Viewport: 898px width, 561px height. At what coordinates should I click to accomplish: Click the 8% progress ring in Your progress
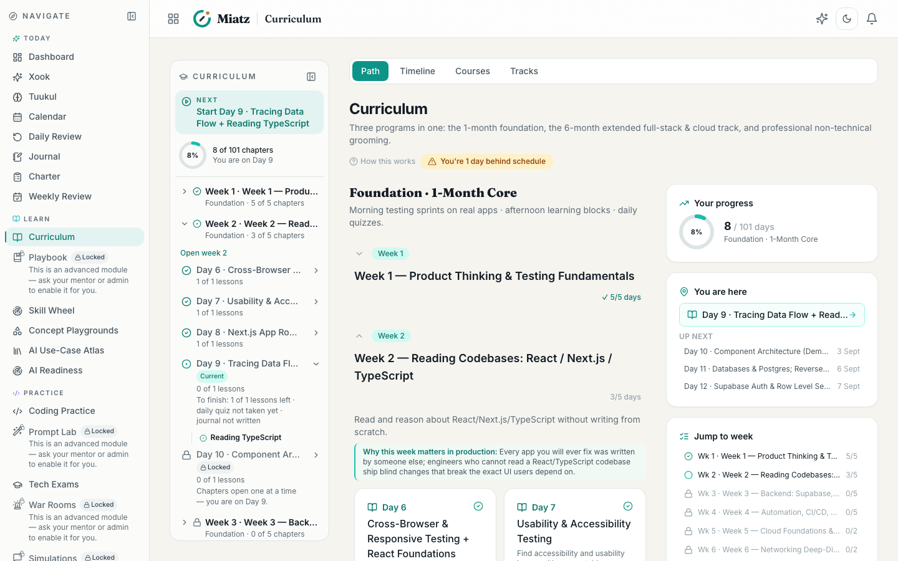pyautogui.click(x=697, y=232)
